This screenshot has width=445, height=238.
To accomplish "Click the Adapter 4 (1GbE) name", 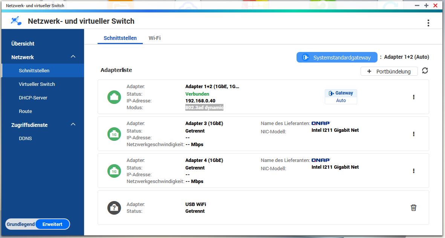I will 204,160.
